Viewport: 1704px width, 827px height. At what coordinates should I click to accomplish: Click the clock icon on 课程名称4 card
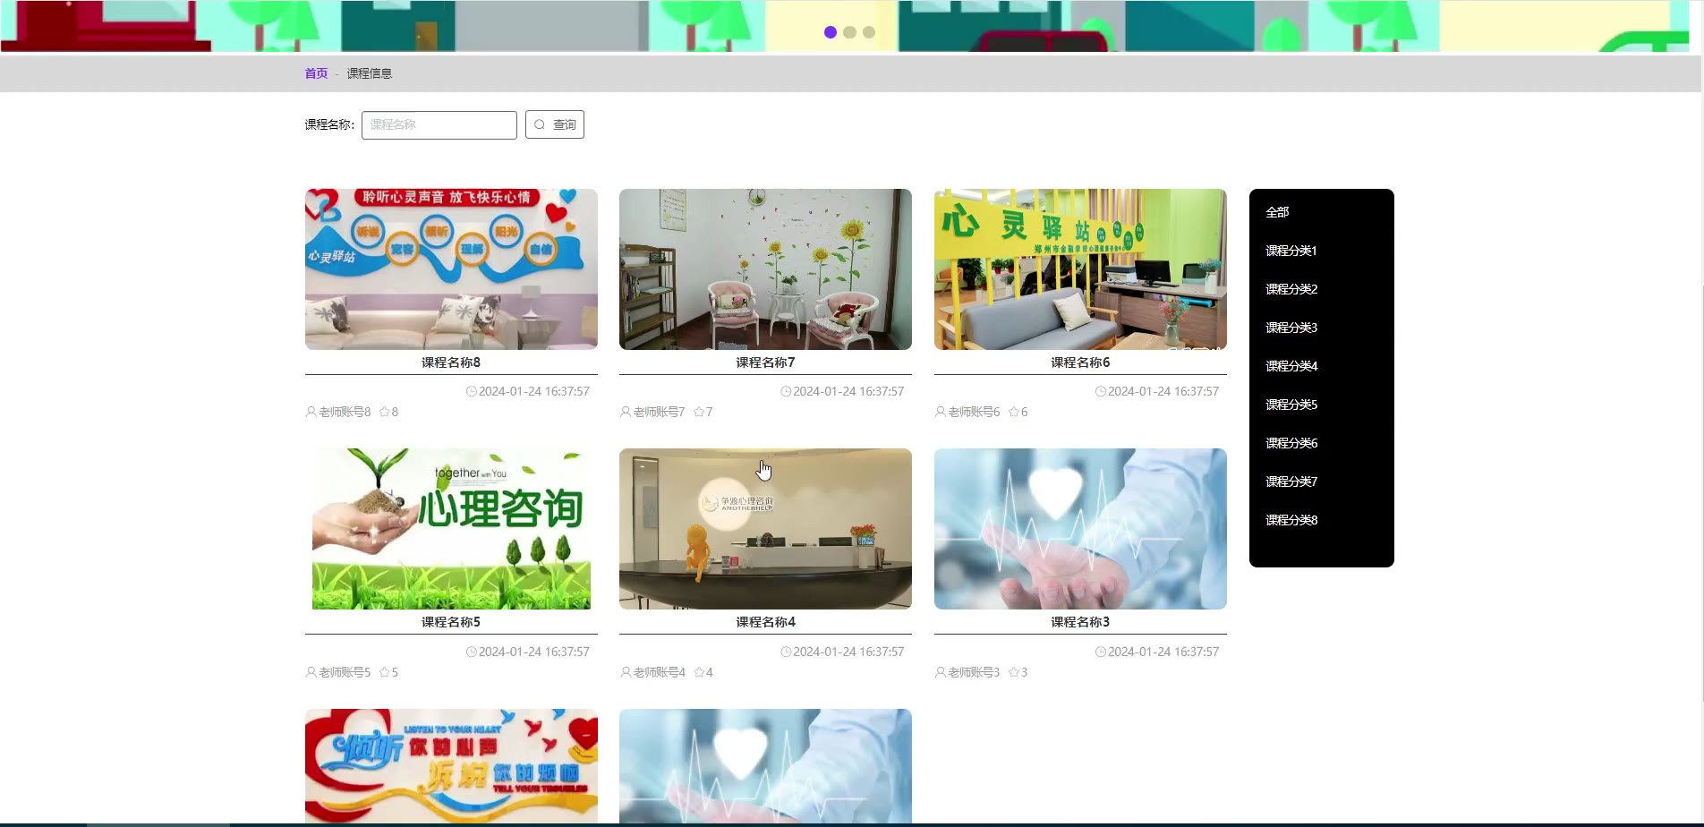tap(786, 652)
